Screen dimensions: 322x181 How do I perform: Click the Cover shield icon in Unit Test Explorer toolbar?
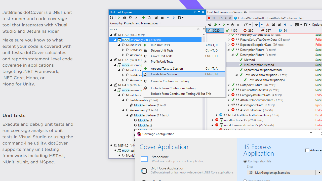click(x=130, y=18)
